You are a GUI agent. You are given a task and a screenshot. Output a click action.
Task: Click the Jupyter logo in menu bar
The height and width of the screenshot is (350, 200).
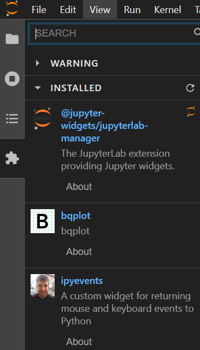(11, 9)
